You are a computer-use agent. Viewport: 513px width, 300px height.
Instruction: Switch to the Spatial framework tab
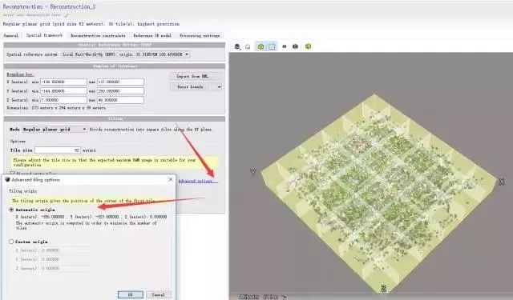coord(44,35)
